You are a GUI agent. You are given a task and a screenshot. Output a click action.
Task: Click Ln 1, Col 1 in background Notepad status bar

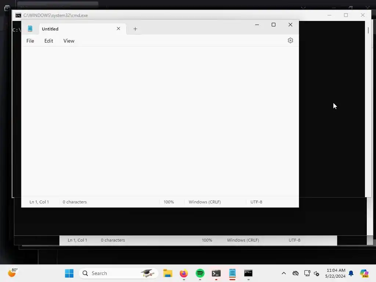coord(77,240)
